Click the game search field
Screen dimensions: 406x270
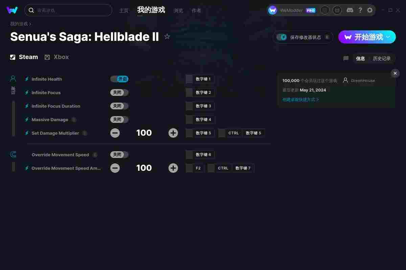[68, 10]
